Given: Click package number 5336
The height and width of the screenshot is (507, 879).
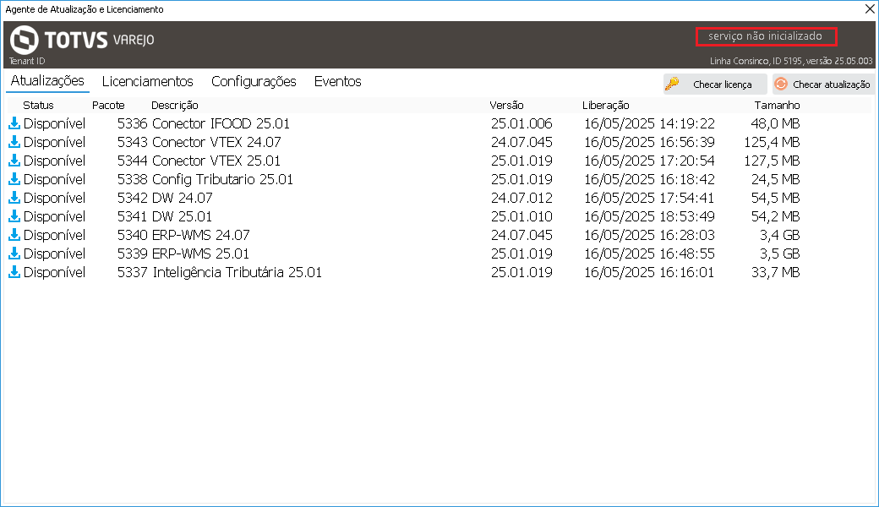Looking at the screenshot, I should (x=133, y=123).
